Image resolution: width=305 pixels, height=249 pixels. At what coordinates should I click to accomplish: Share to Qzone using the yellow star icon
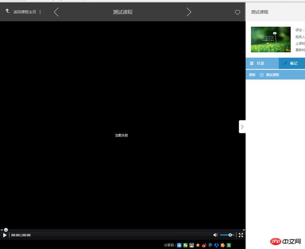(x=198, y=245)
